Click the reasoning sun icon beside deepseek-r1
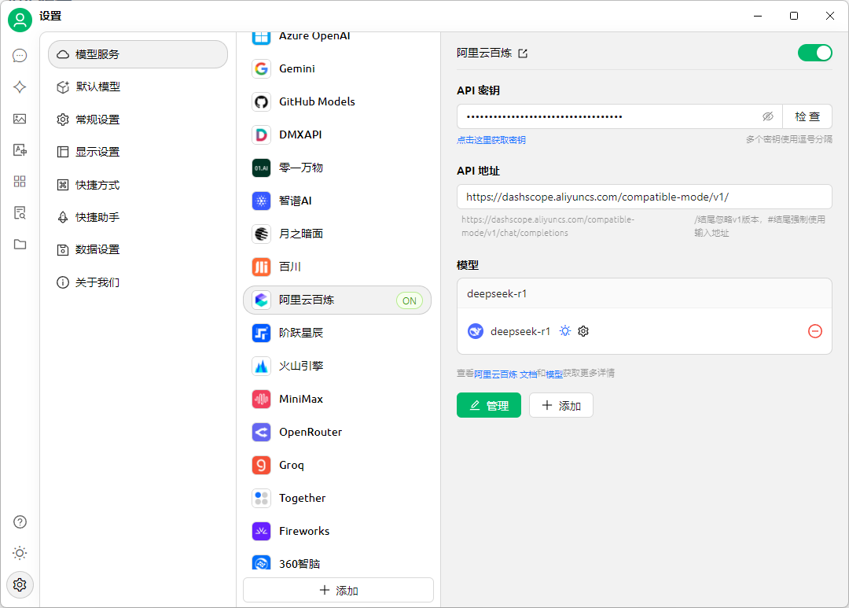The width and height of the screenshot is (849, 608). click(565, 331)
